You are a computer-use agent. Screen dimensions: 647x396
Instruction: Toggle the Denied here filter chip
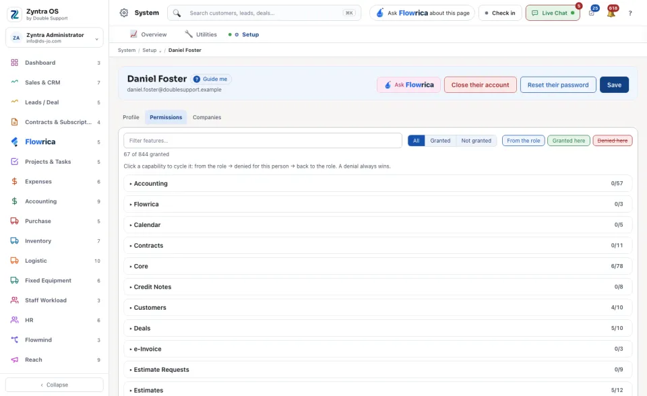613,141
